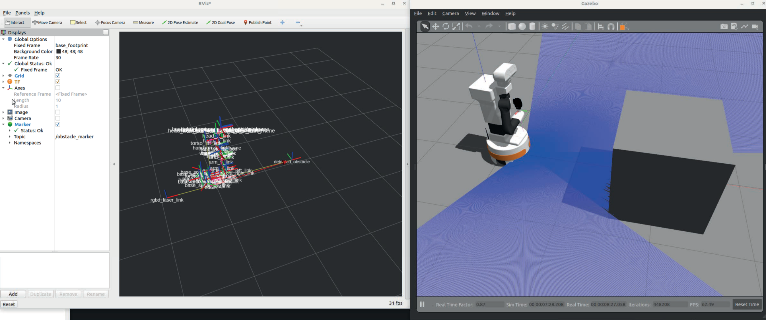Take a Gazebo screenshot with camera icon
Viewport: 766px width, 320px height.
pyautogui.click(x=724, y=26)
